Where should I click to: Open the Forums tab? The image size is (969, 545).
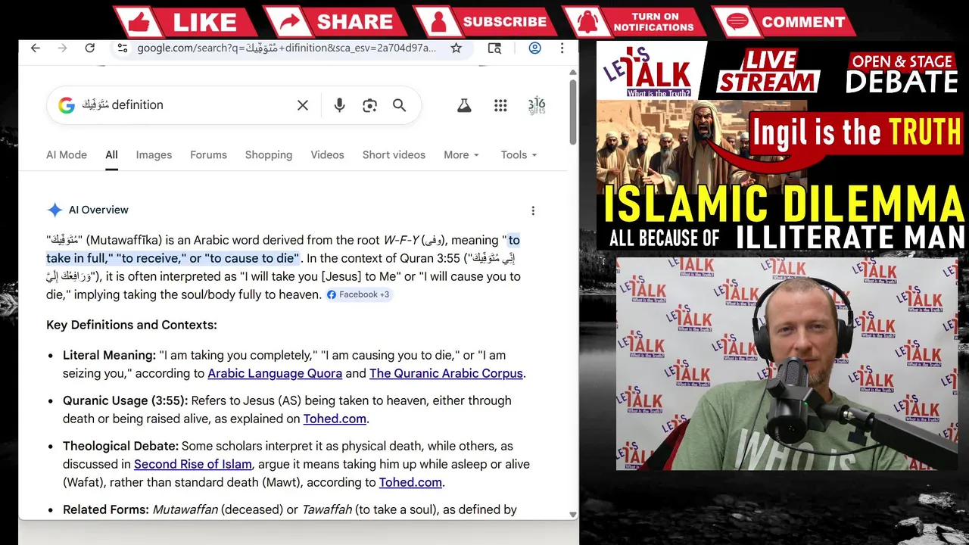coord(208,154)
